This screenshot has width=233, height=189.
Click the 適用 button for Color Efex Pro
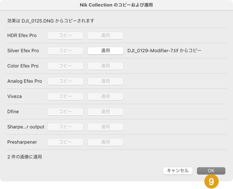[106, 66]
